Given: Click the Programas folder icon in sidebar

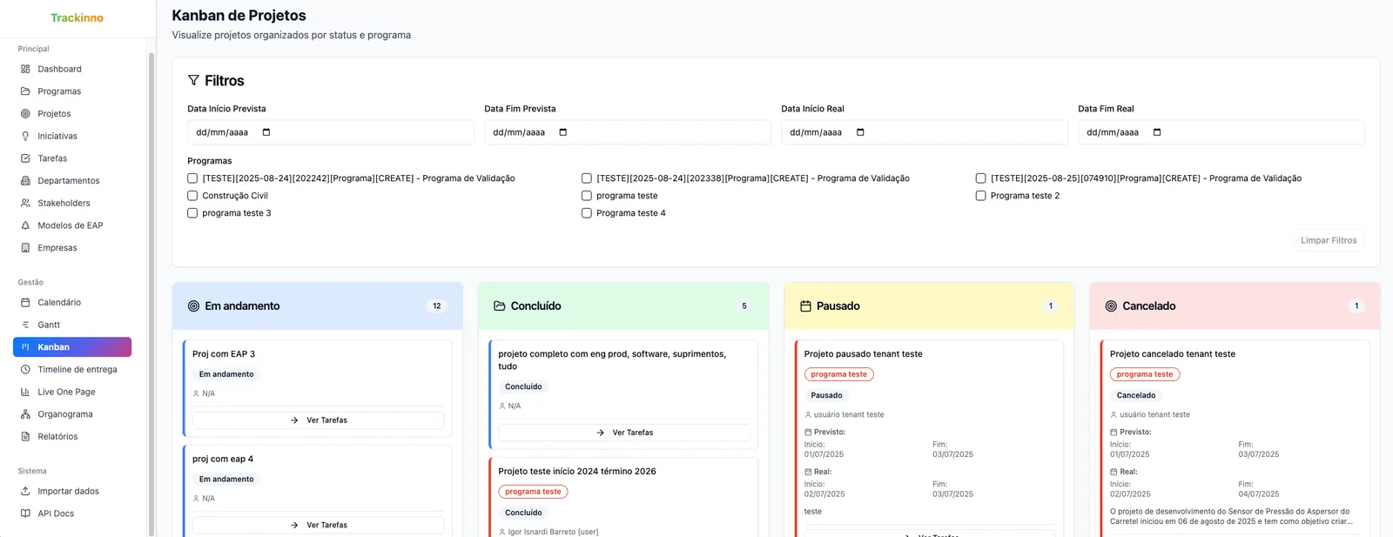Looking at the screenshot, I should [x=25, y=91].
